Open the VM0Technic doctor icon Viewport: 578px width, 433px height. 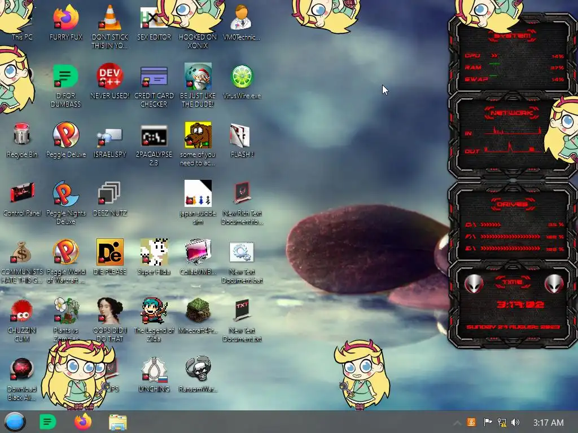pos(242,17)
